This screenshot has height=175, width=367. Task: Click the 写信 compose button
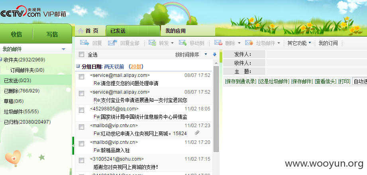[x=52, y=34]
